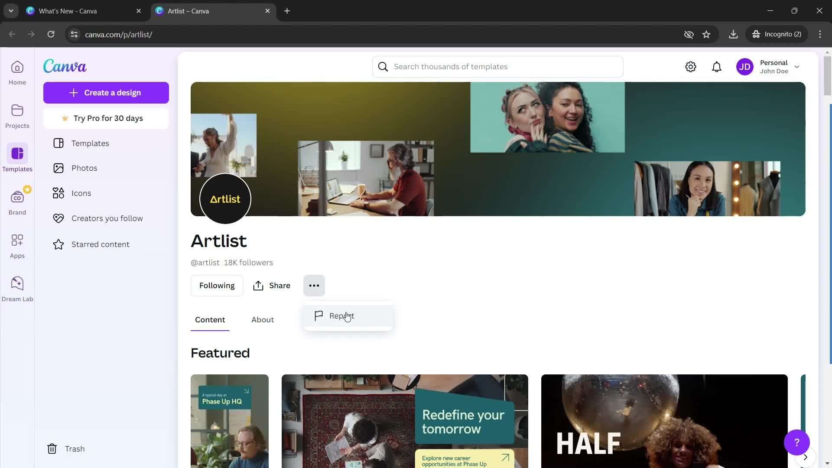
Task: Open Apps in the left rail
Action: click(x=17, y=246)
